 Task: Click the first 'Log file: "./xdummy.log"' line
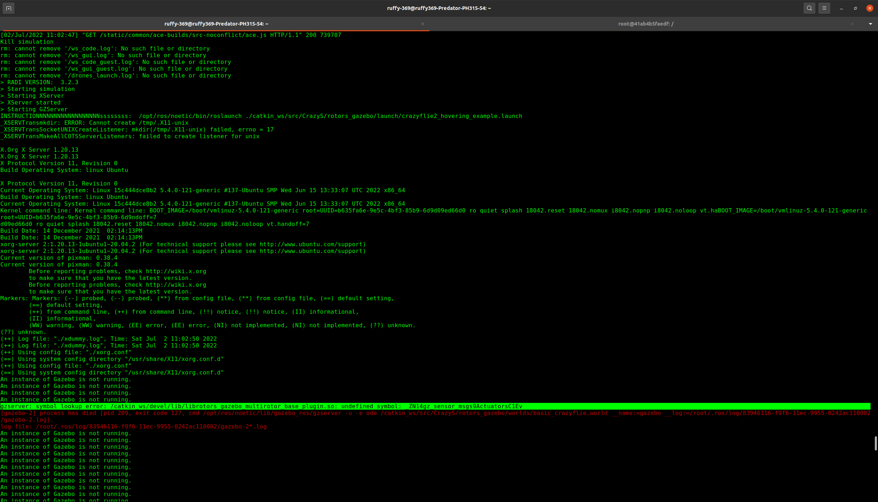coord(109,339)
